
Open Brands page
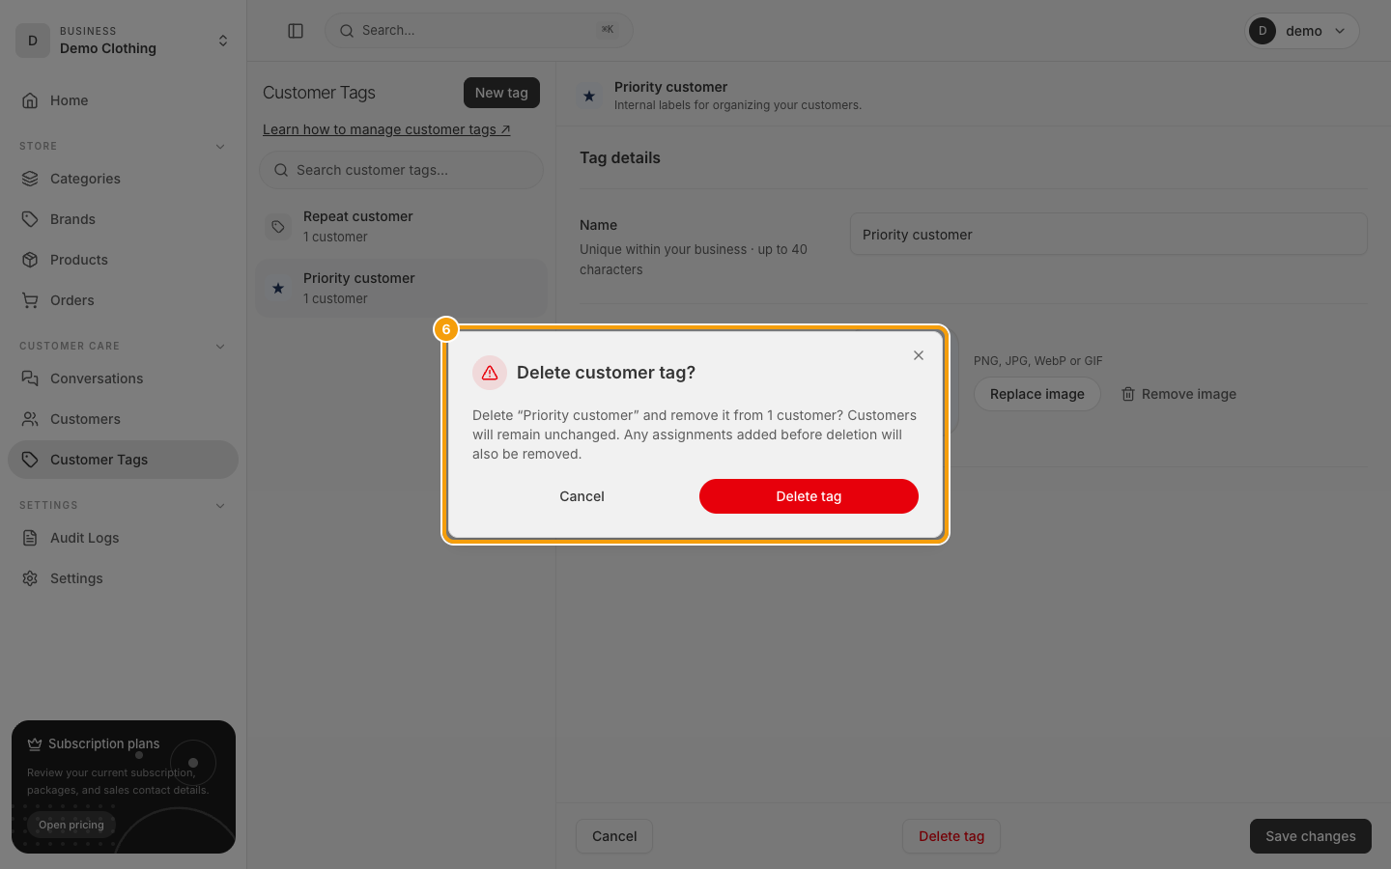[124, 219]
